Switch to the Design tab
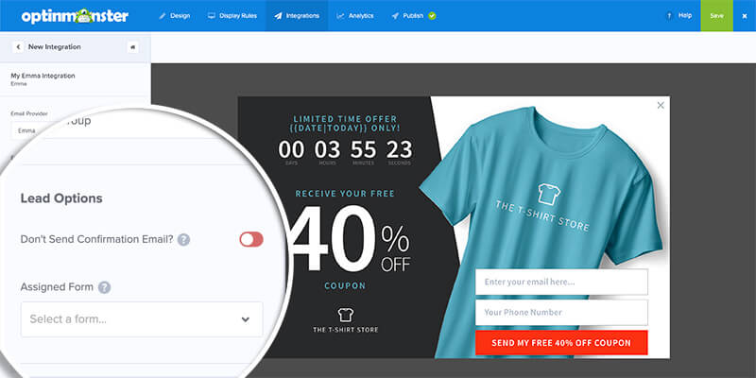 (x=175, y=16)
